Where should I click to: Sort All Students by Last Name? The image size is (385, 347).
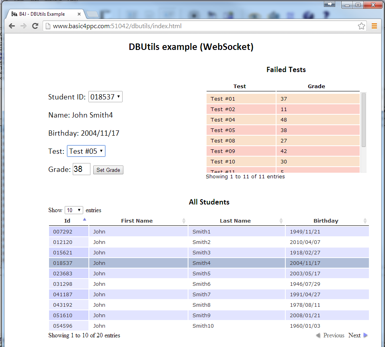coord(236,221)
